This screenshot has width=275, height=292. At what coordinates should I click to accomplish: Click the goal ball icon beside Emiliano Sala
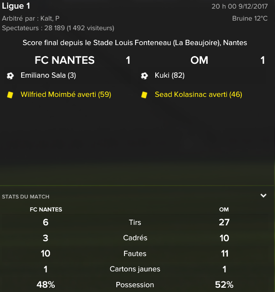[x=10, y=76]
